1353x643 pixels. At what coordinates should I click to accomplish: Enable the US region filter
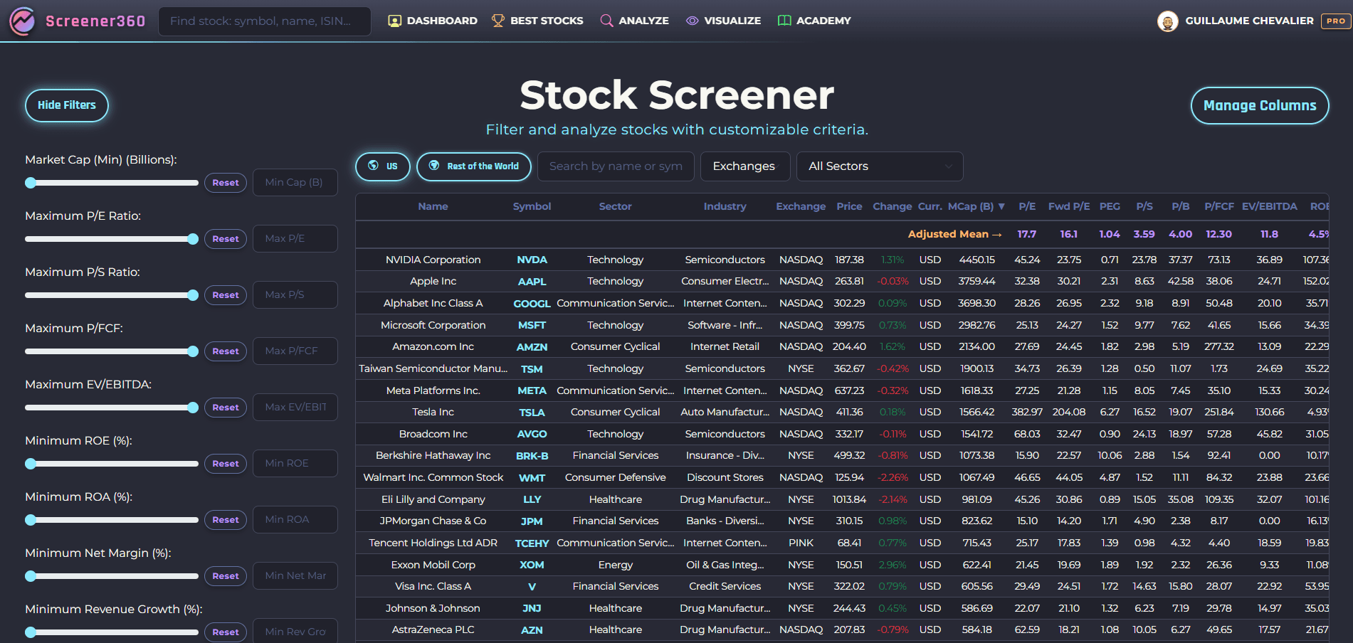tap(382, 166)
